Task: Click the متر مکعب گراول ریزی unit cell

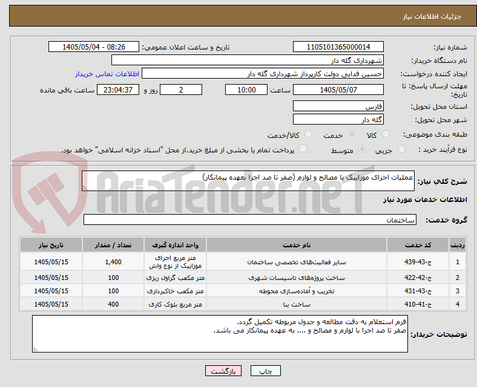Action: [175, 278]
